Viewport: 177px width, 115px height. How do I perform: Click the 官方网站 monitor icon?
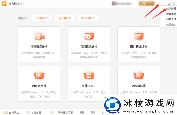[5, 112]
